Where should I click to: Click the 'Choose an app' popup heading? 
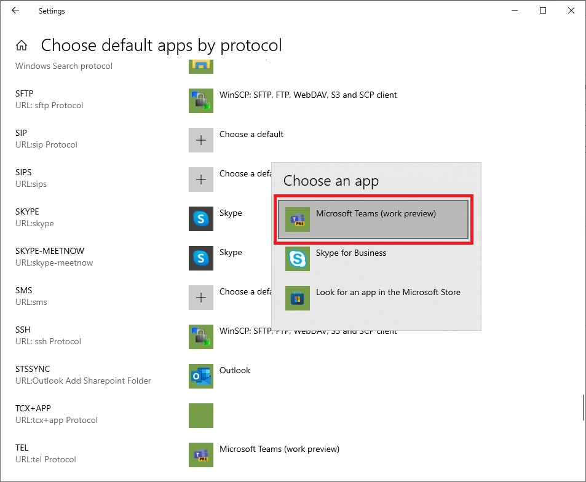point(331,181)
